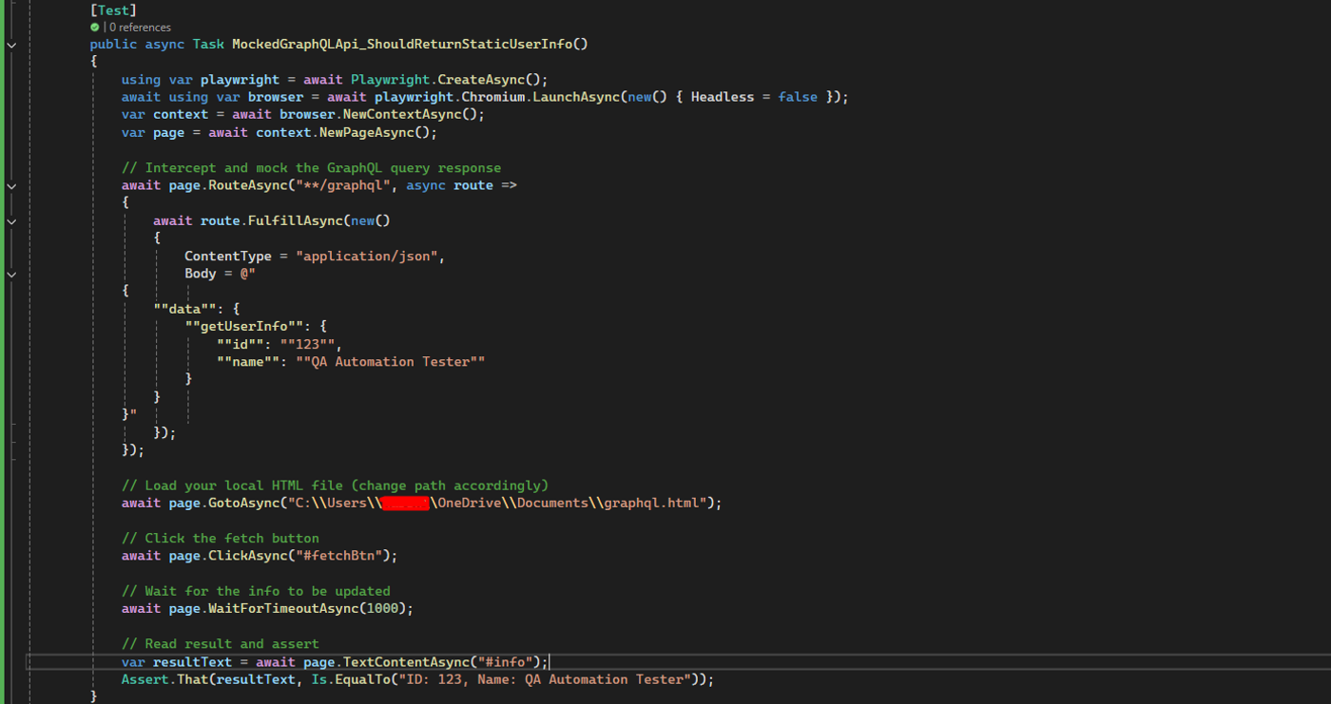The image size is (1331, 704).
Task: Click the ""name"" JSON key
Action: click(x=248, y=362)
